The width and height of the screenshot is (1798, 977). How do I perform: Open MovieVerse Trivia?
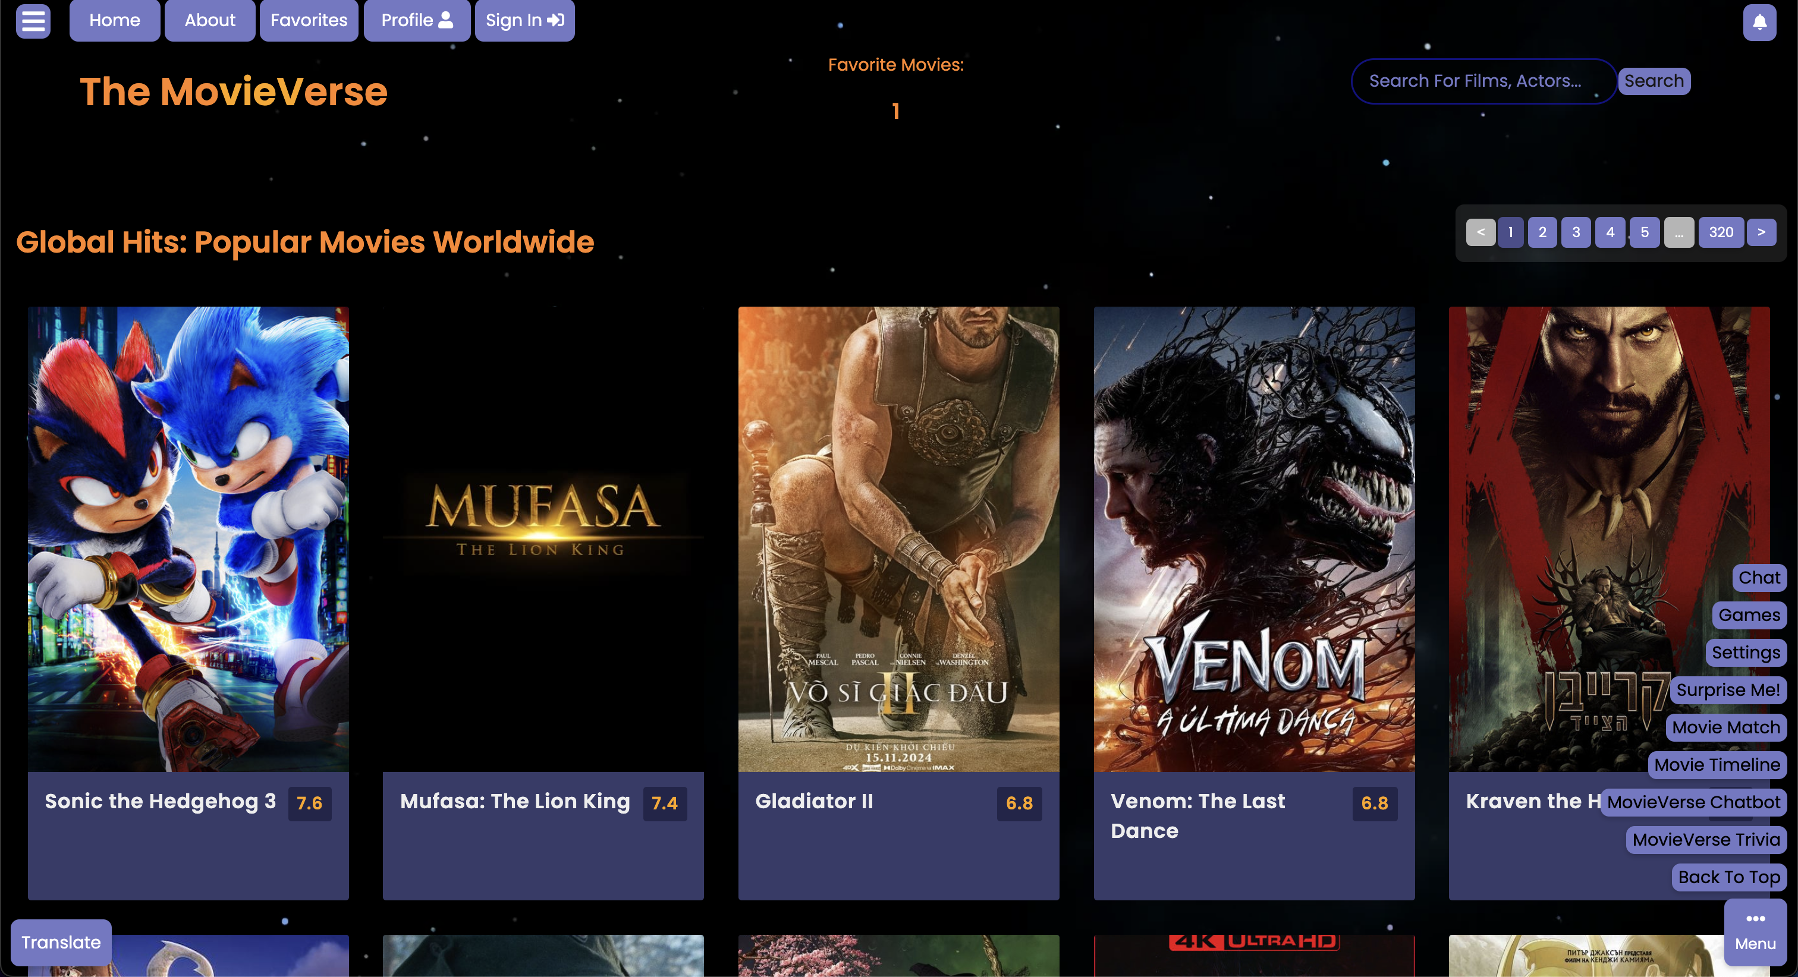click(x=1706, y=840)
